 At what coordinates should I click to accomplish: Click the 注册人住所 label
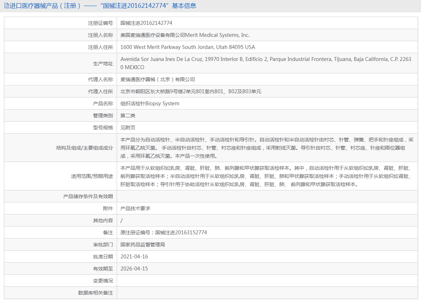[100, 47]
